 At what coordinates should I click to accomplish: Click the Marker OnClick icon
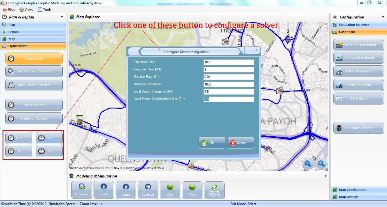pos(214,187)
